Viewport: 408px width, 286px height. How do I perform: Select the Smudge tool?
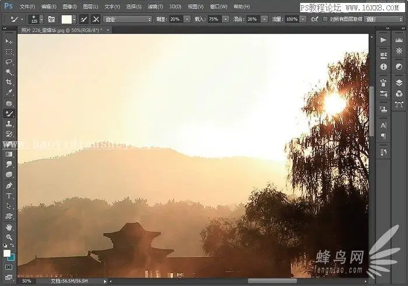pyautogui.click(x=9, y=164)
